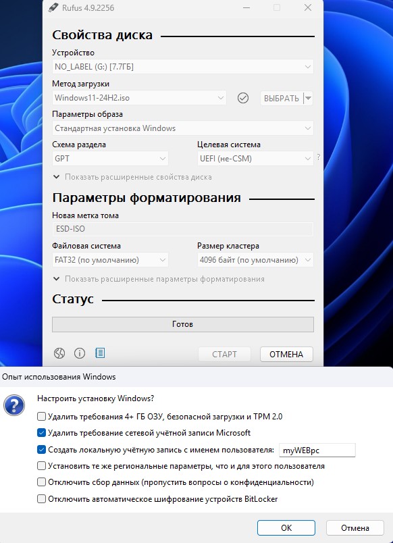Check disable data collection option
This screenshot has width=393, height=543.
(x=41, y=482)
